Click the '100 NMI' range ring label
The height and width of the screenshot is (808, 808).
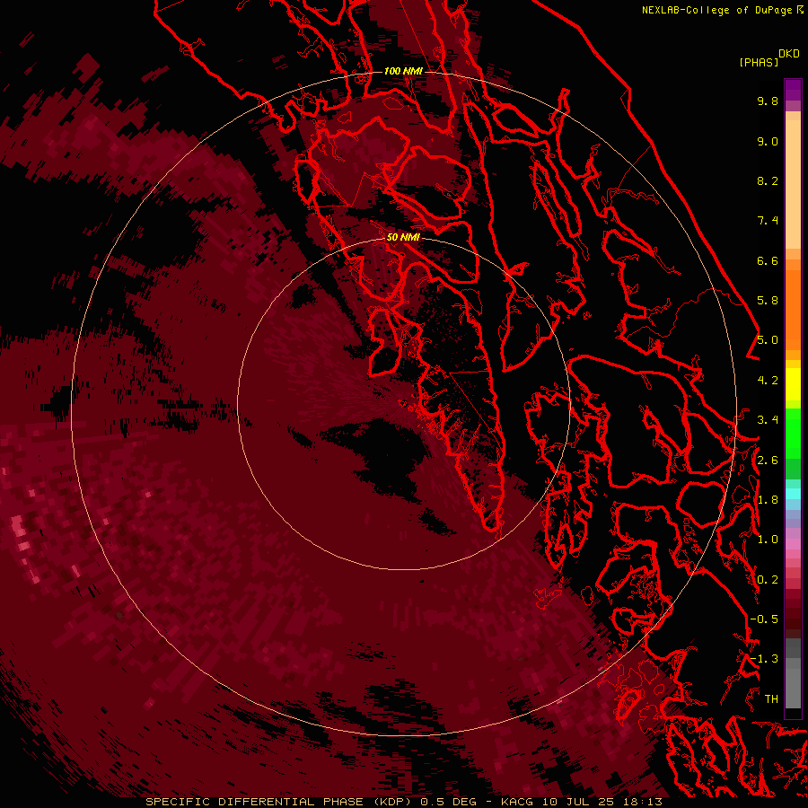(403, 71)
